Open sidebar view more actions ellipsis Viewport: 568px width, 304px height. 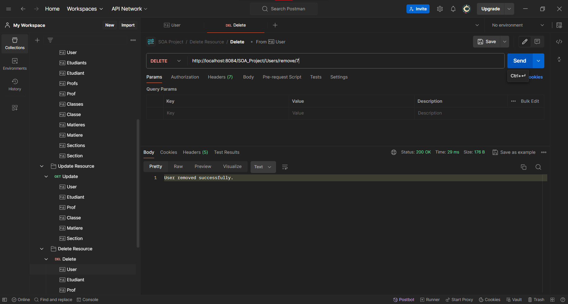pos(133,40)
